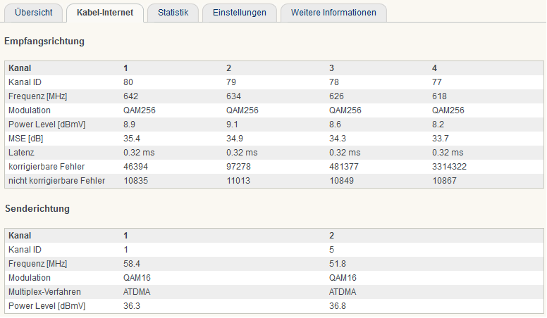Viewport: 547px width, 318px height.
Task: Click nicht korrigierbare Fehler value 11013
Action: [238, 181]
